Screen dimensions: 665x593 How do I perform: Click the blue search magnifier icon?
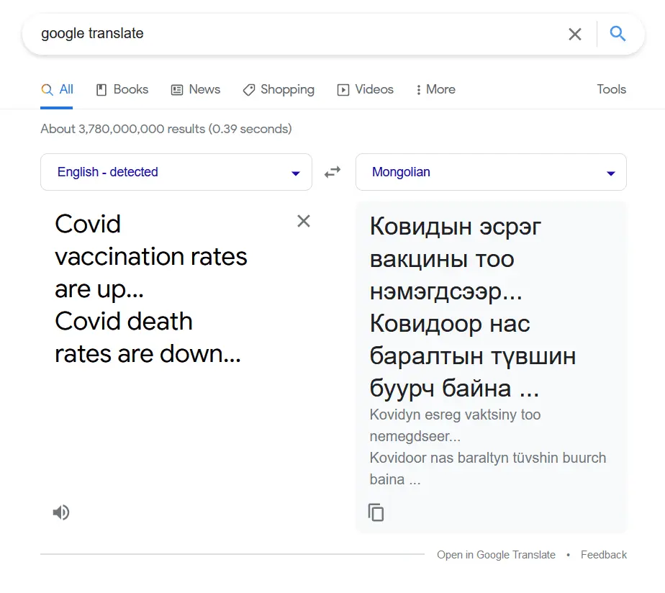617,34
